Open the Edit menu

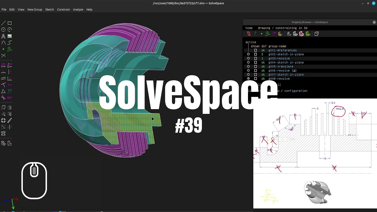click(12, 9)
